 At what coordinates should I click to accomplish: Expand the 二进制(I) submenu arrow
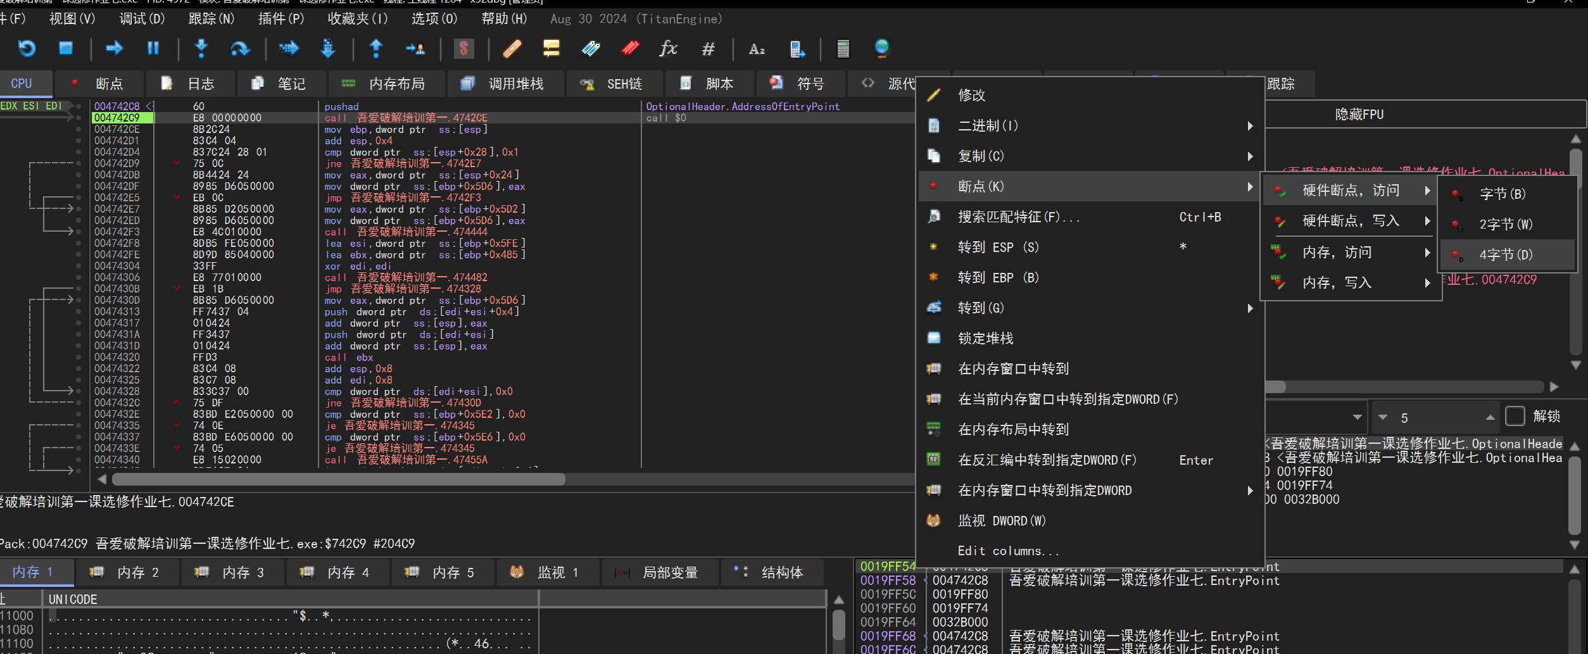[x=1250, y=126]
